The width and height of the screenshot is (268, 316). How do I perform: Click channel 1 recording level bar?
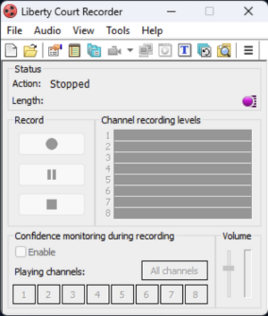pos(182,135)
